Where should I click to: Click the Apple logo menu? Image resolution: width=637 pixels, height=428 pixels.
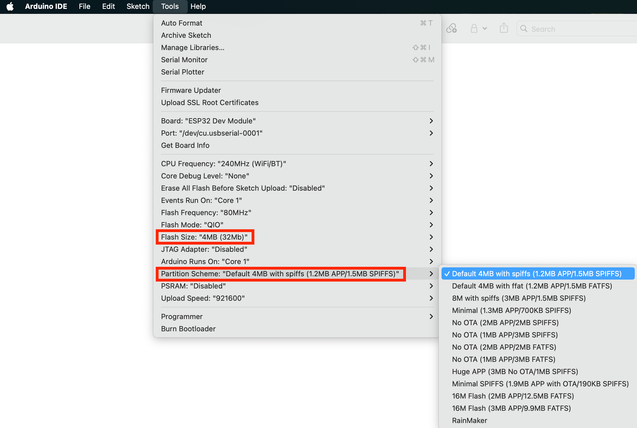point(10,6)
